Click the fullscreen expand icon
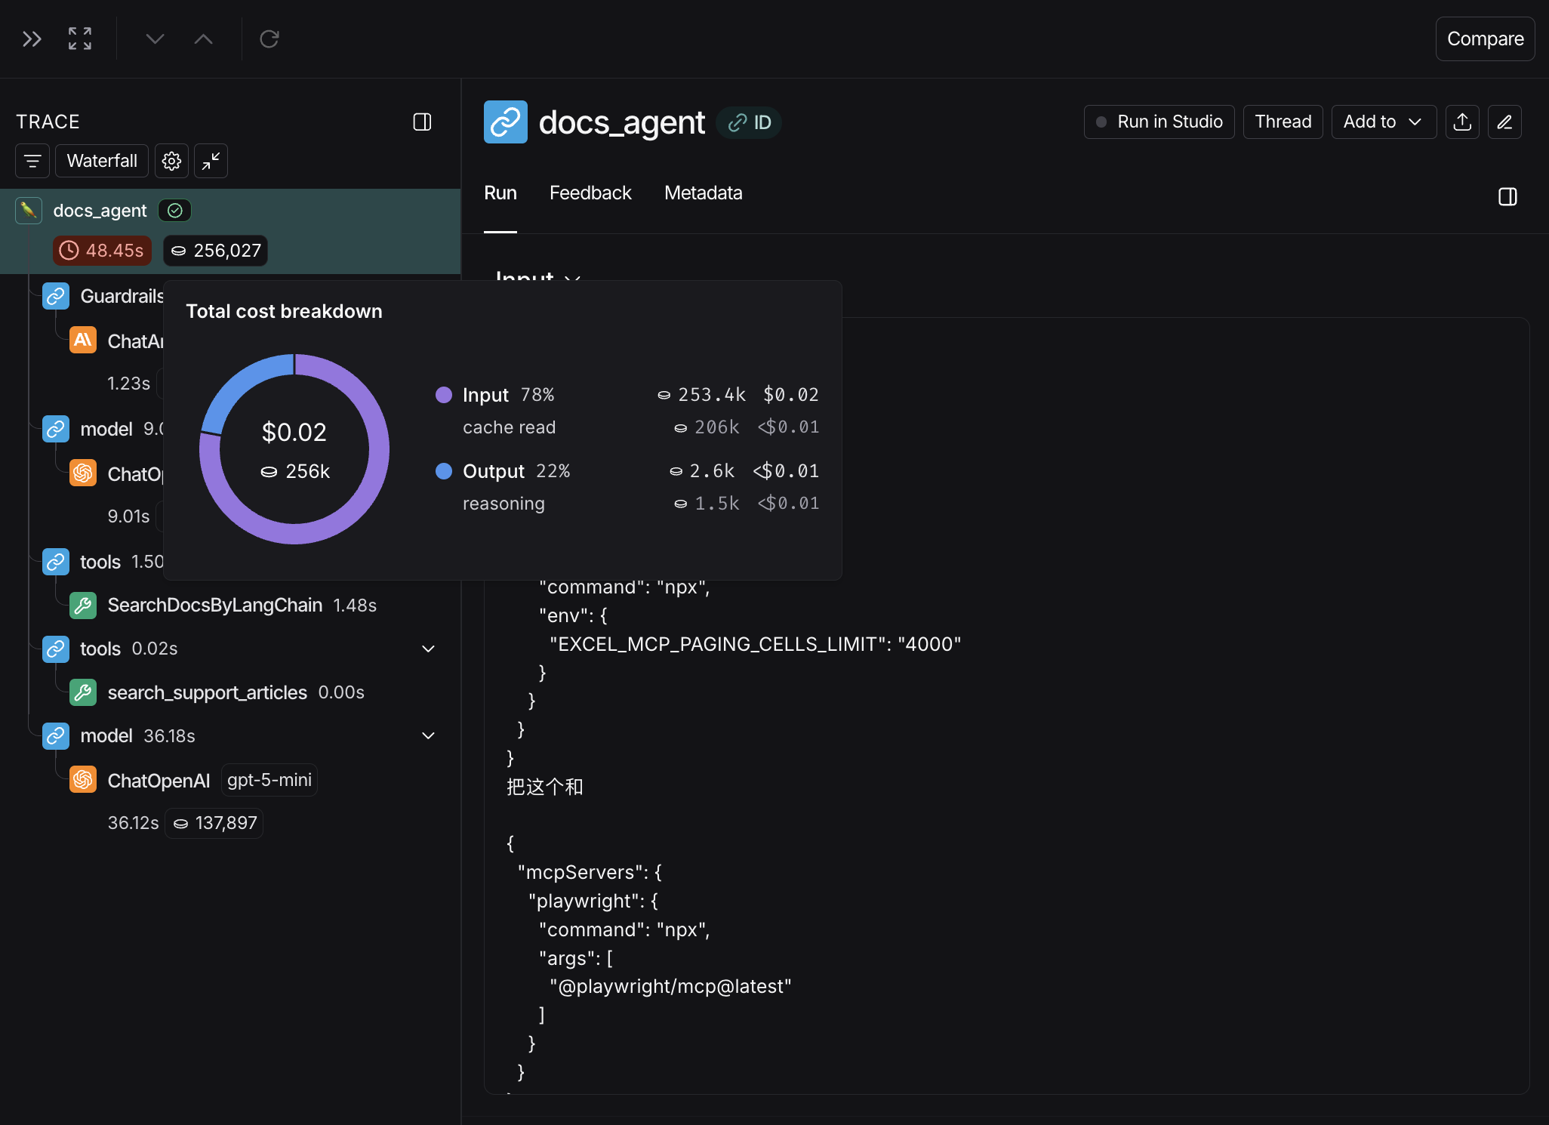This screenshot has height=1125, width=1549. point(80,39)
